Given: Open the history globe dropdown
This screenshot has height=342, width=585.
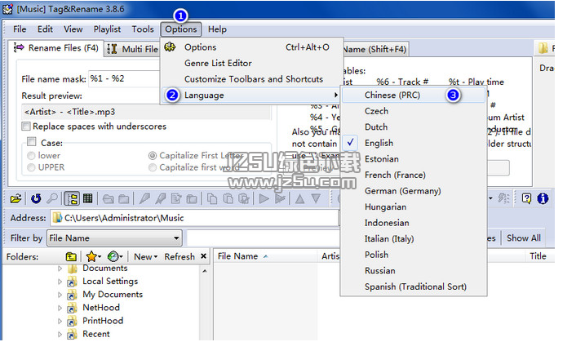Looking at the screenshot, I should click(115, 256).
